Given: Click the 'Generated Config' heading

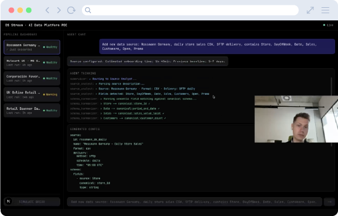Looking at the screenshot, I should tap(85, 129).
